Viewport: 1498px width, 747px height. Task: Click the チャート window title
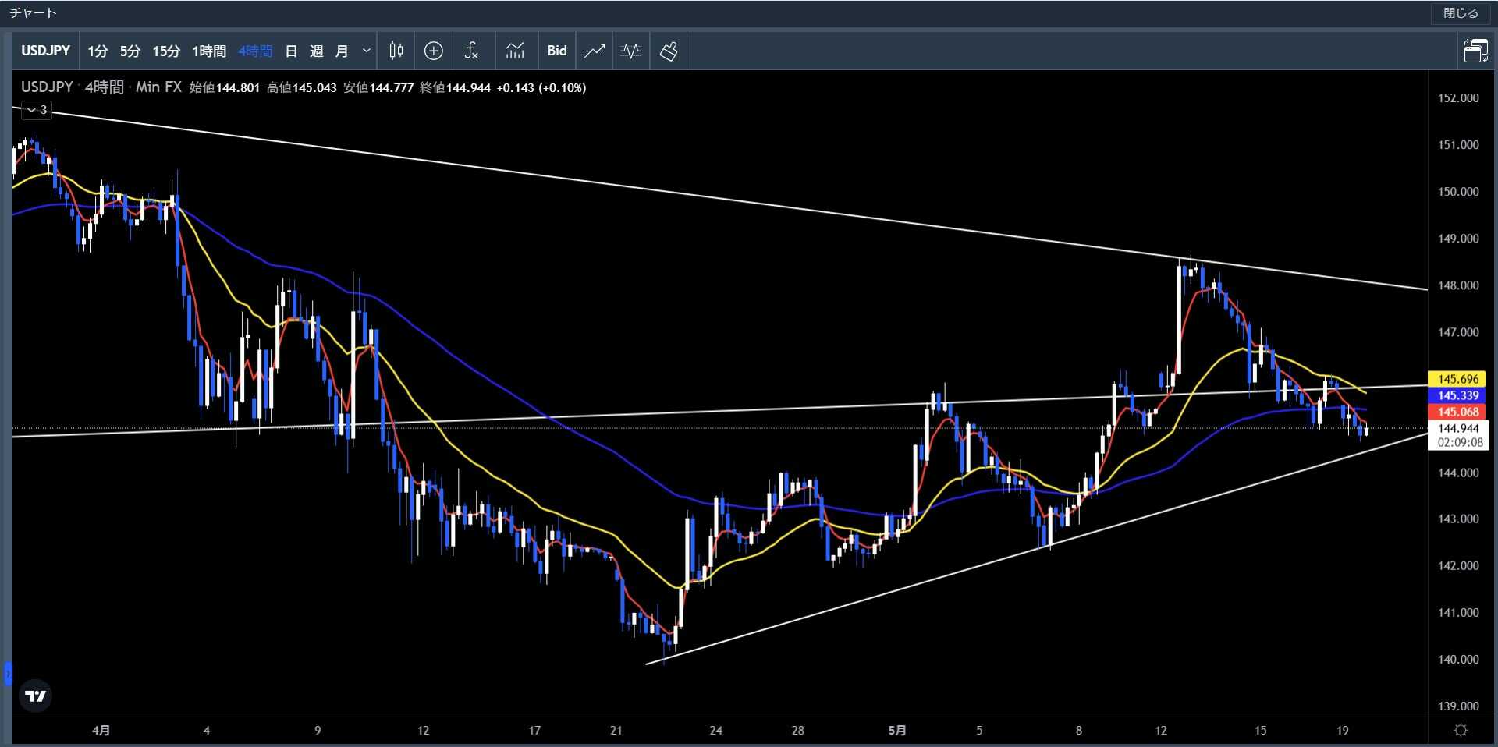point(33,13)
